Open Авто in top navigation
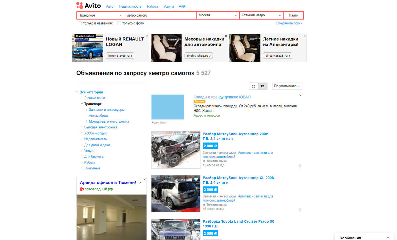This screenshot has height=240, width=397. pos(110,6)
